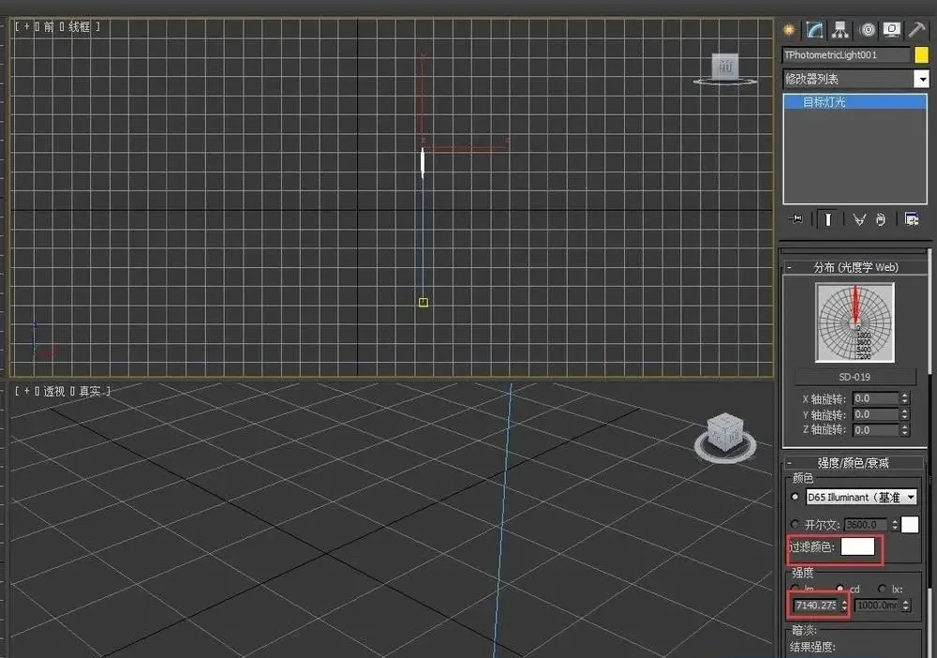The width and height of the screenshot is (937, 658).
Task: Click X 轴旋转 spinner arrows
Action: tap(905, 398)
